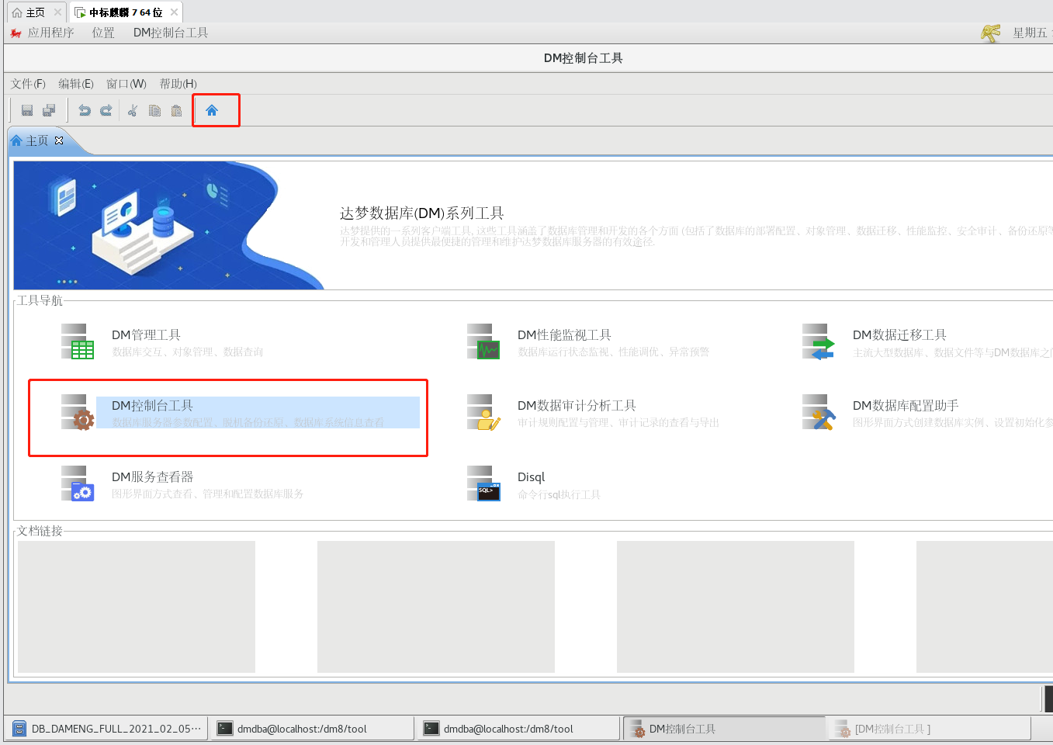Close the 中标麒麟 7 64 位 VM tab

[174, 12]
